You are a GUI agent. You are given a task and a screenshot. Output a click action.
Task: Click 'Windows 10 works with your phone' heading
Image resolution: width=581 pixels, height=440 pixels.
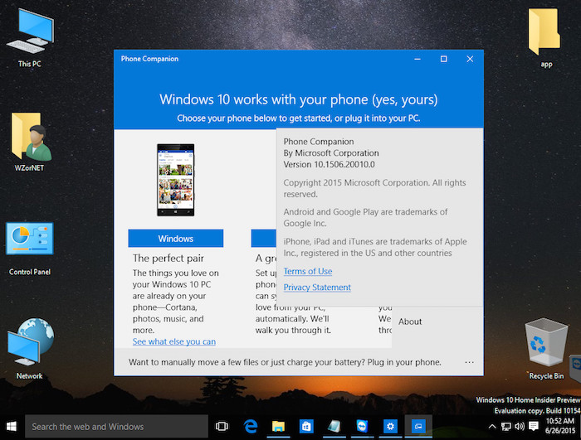[x=299, y=99]
